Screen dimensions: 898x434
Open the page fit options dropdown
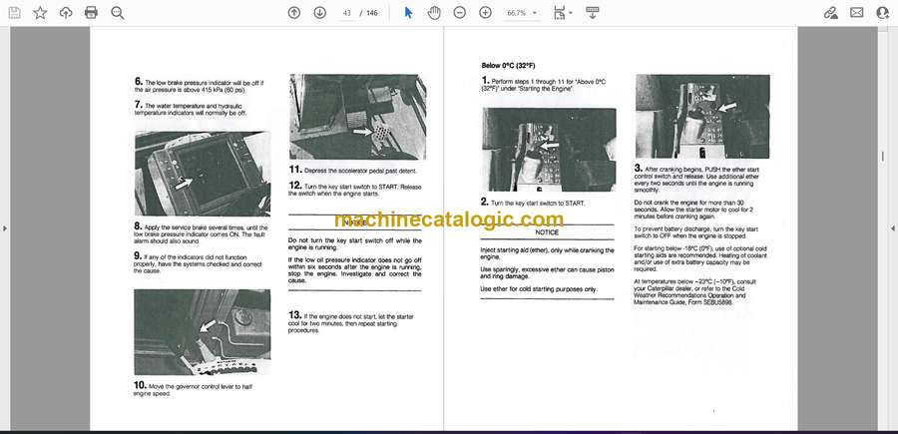pyautogui.click(x=563, y=13)
